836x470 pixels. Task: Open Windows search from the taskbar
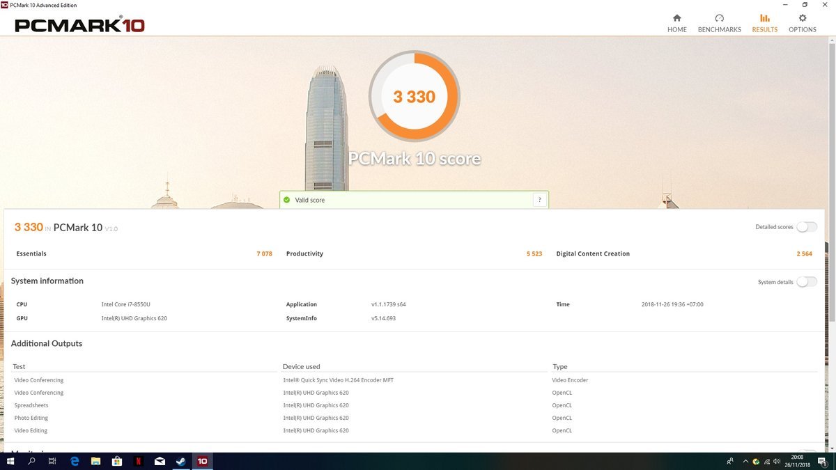pyautogui.click(x=31, y=461)
